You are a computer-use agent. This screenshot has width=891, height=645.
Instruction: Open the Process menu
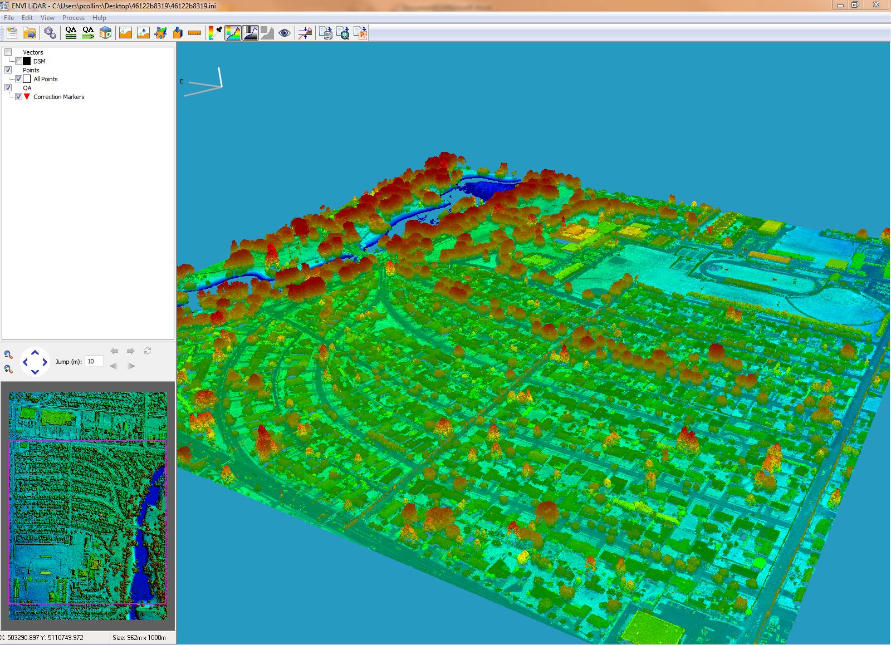click(x=73, y=17)
